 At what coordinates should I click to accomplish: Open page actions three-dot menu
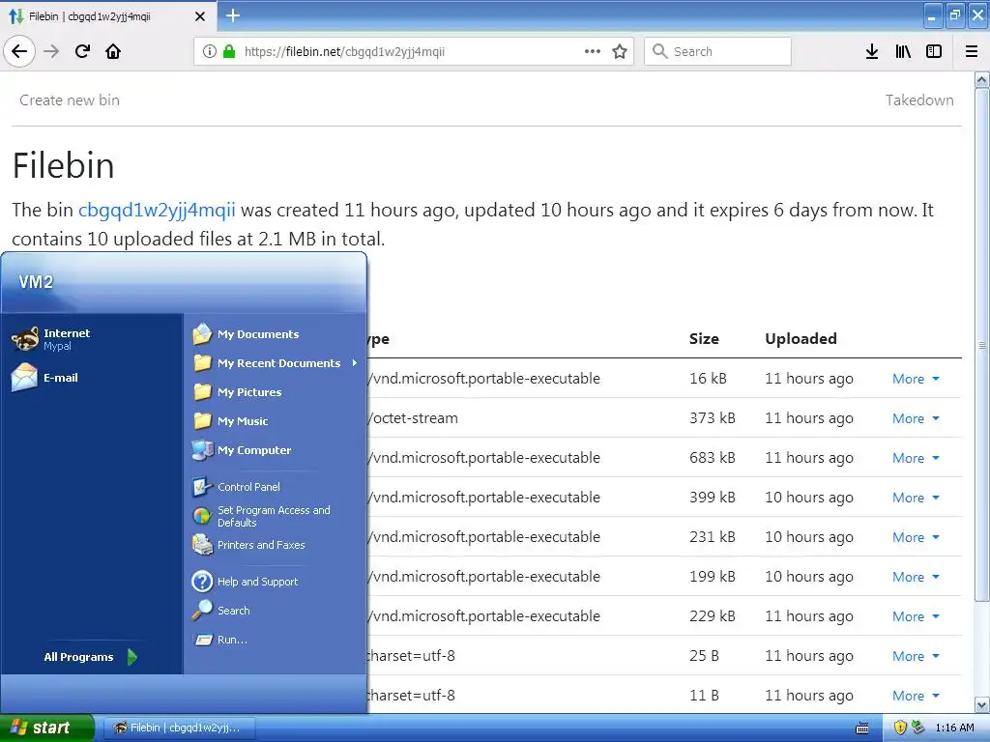(593, 51)
